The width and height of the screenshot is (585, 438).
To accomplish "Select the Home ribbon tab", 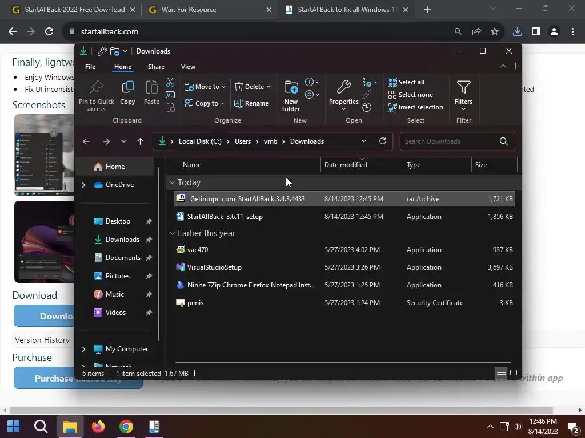I will [x=123, y=67].
